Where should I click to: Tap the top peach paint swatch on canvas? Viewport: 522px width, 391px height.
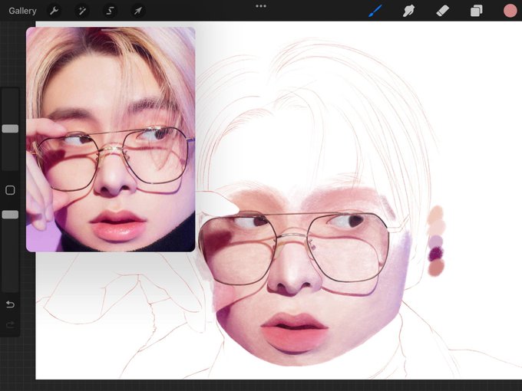pyautogui.click(x=436, y=214)
